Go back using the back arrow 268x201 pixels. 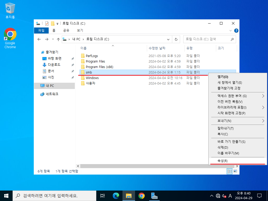[39, 39]
